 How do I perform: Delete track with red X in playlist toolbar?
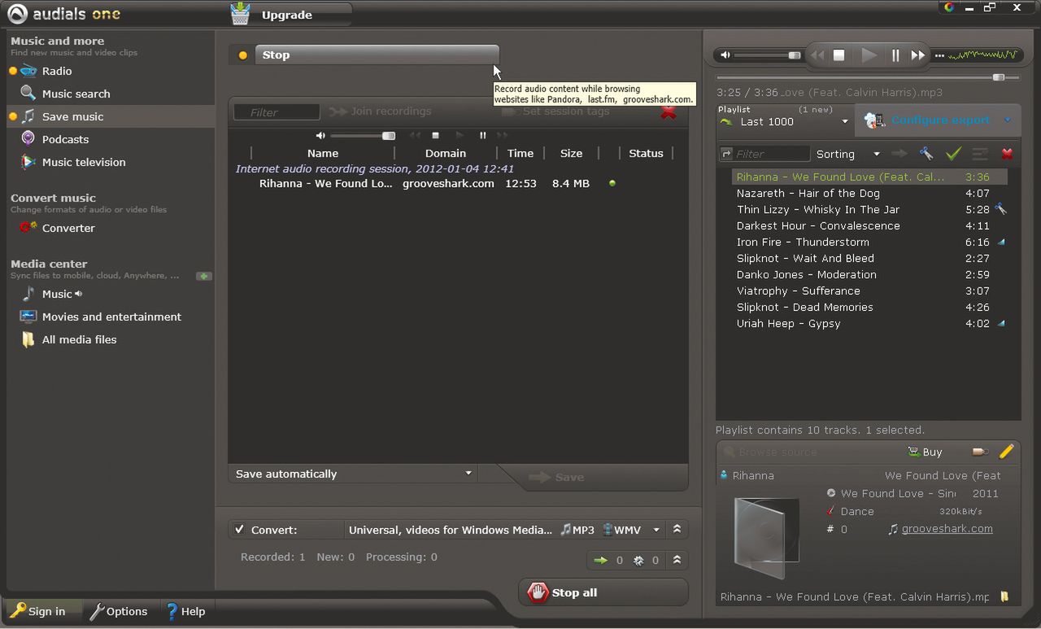click(x=1007, y=153)
